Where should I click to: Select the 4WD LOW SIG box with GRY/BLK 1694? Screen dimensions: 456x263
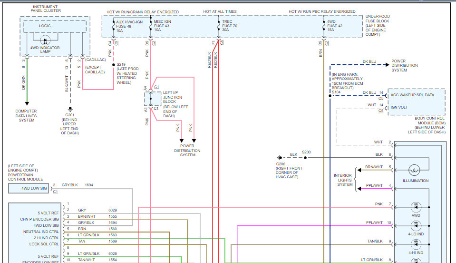click(x=29, y=188)
